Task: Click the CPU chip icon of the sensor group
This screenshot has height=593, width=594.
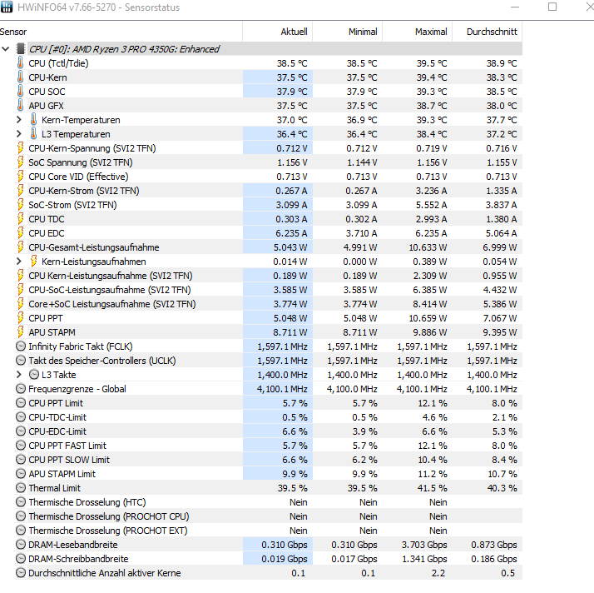Action: (x=21, y=49)
